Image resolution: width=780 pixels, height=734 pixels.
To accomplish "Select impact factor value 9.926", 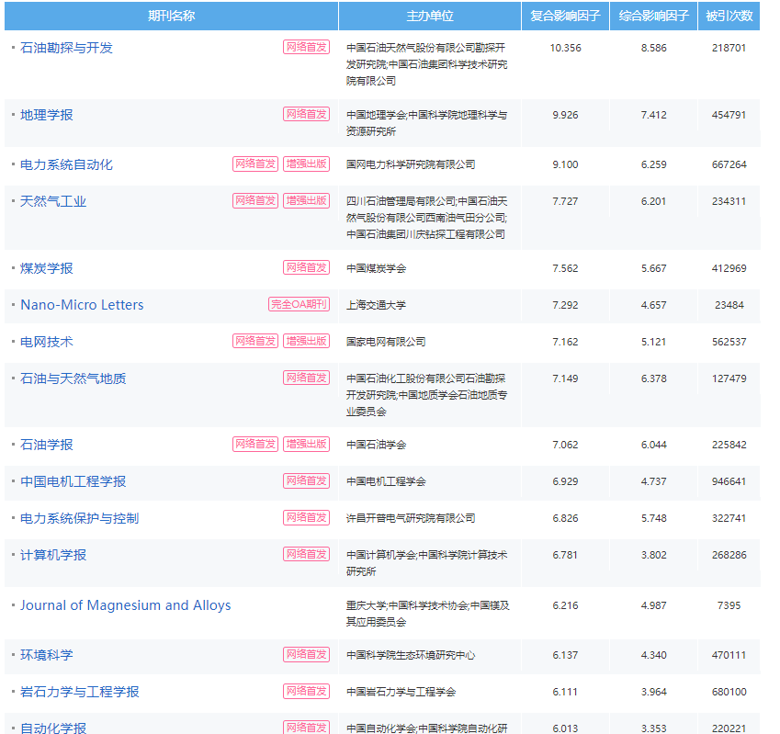I will point(565,115).
